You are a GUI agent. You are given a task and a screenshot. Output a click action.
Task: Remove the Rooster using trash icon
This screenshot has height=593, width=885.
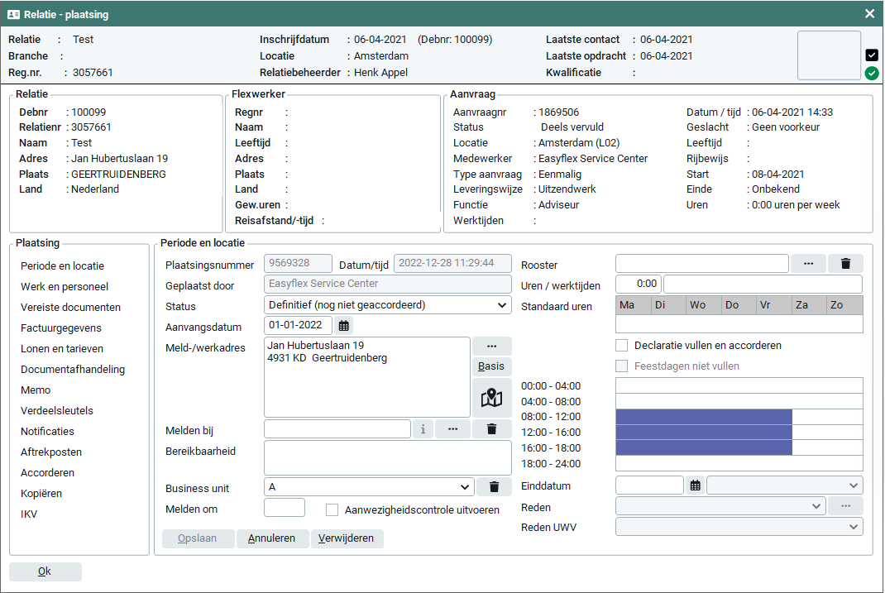pos(845,264)
